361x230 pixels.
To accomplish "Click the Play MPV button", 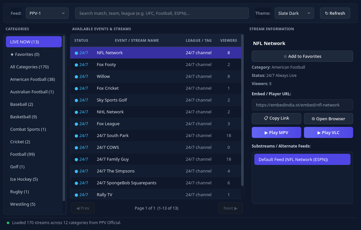I will [x=276, y=132].
